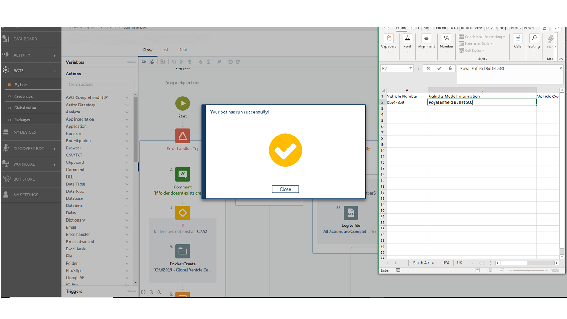
Task: Click the cut scissors icon in bot toolbar
Action: coord(182,62)
